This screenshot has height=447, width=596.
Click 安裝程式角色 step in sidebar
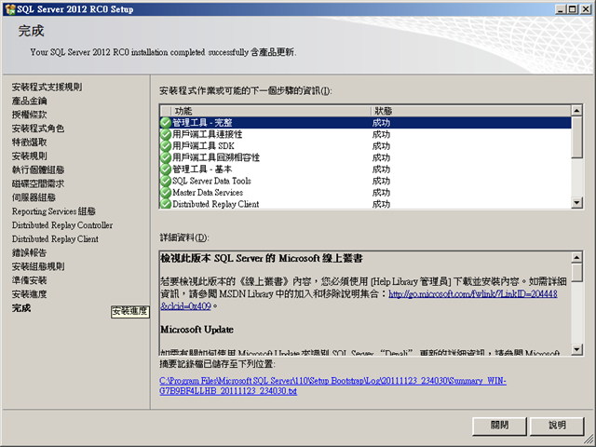click(38, 129)
